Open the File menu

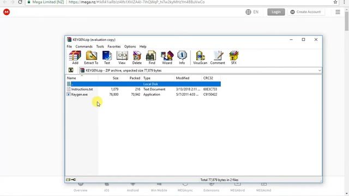(x=69, y=46)
